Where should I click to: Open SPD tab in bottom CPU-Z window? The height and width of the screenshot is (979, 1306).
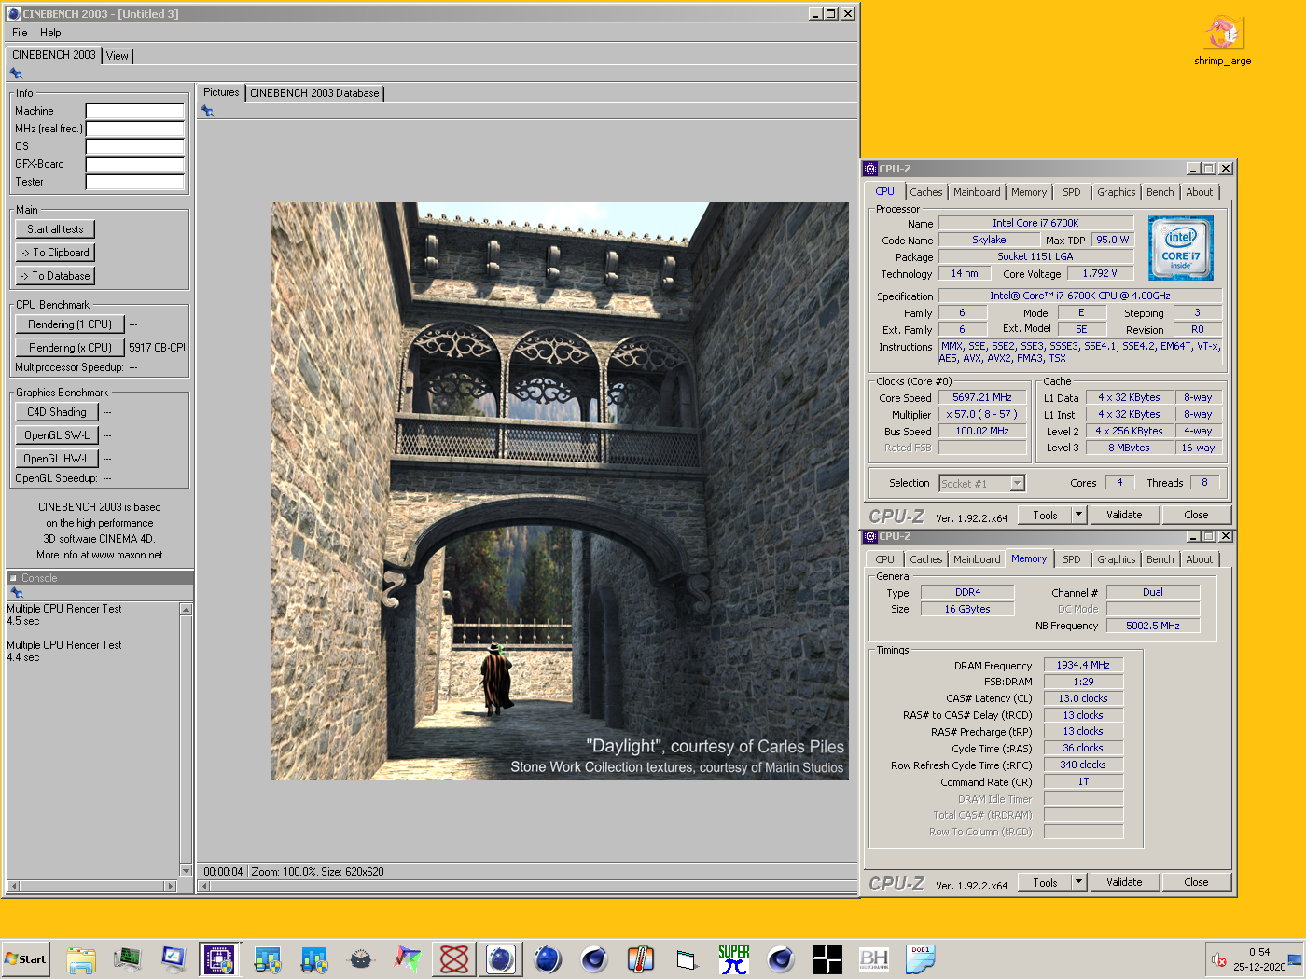(1072, 559)
